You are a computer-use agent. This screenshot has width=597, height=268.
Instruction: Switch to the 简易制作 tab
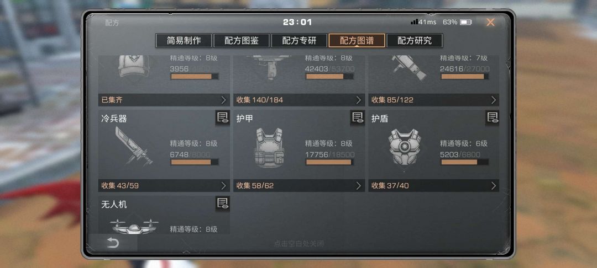184,41
